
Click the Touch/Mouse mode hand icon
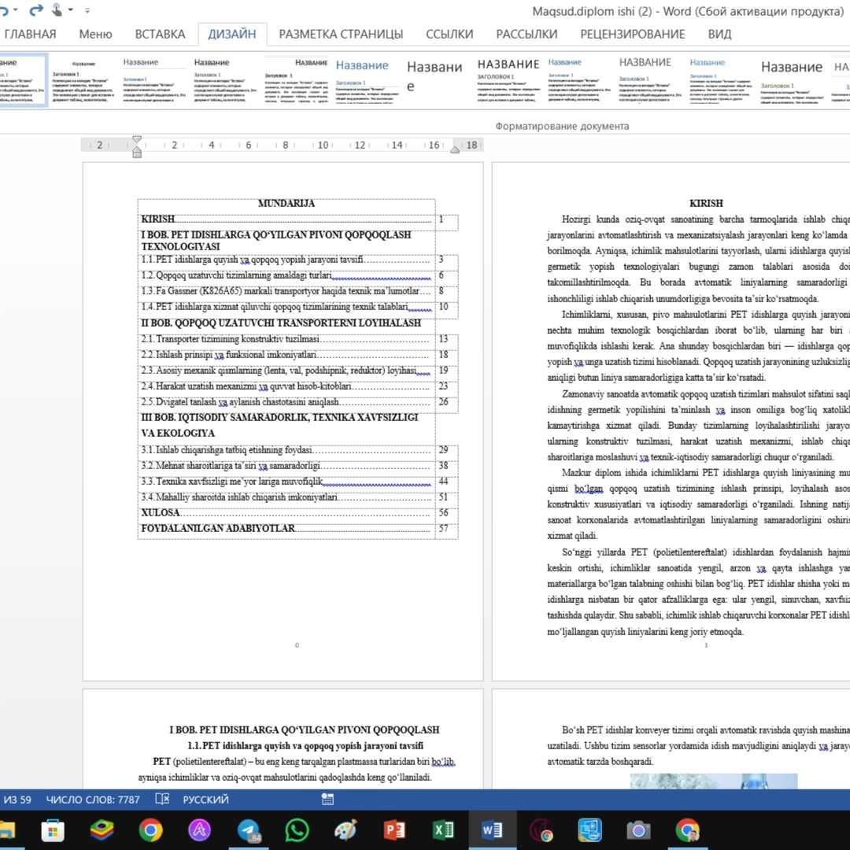pos(57,10)
